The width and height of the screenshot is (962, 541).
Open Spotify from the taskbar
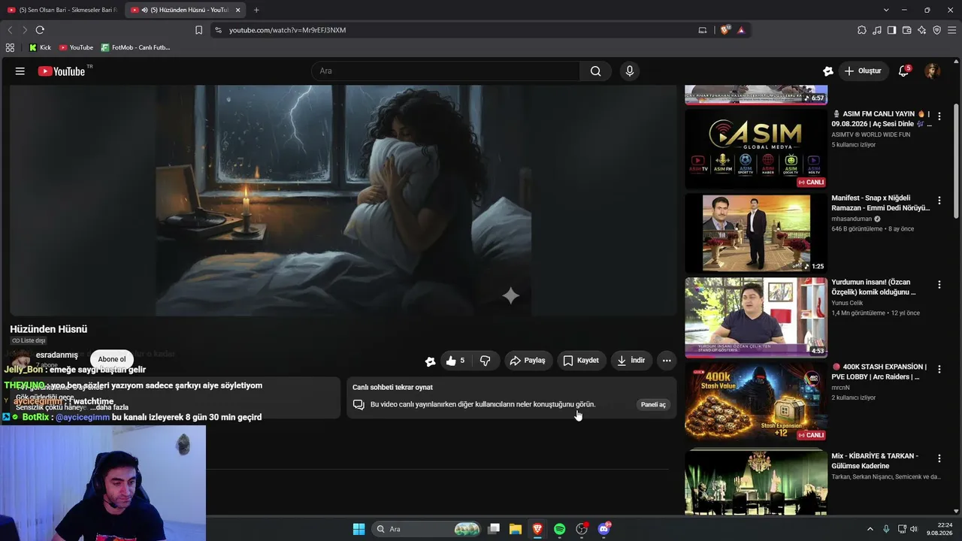[559, 529]
